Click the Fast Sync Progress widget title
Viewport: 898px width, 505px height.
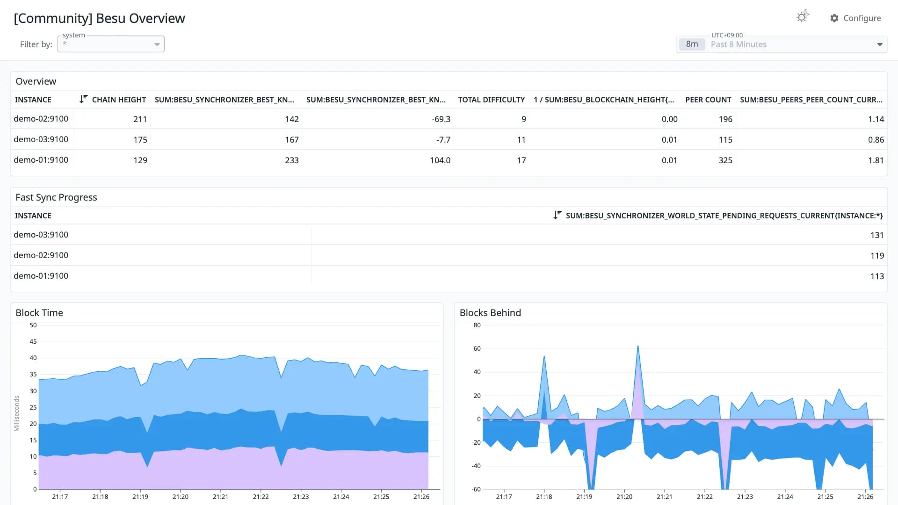click(56, 197)
